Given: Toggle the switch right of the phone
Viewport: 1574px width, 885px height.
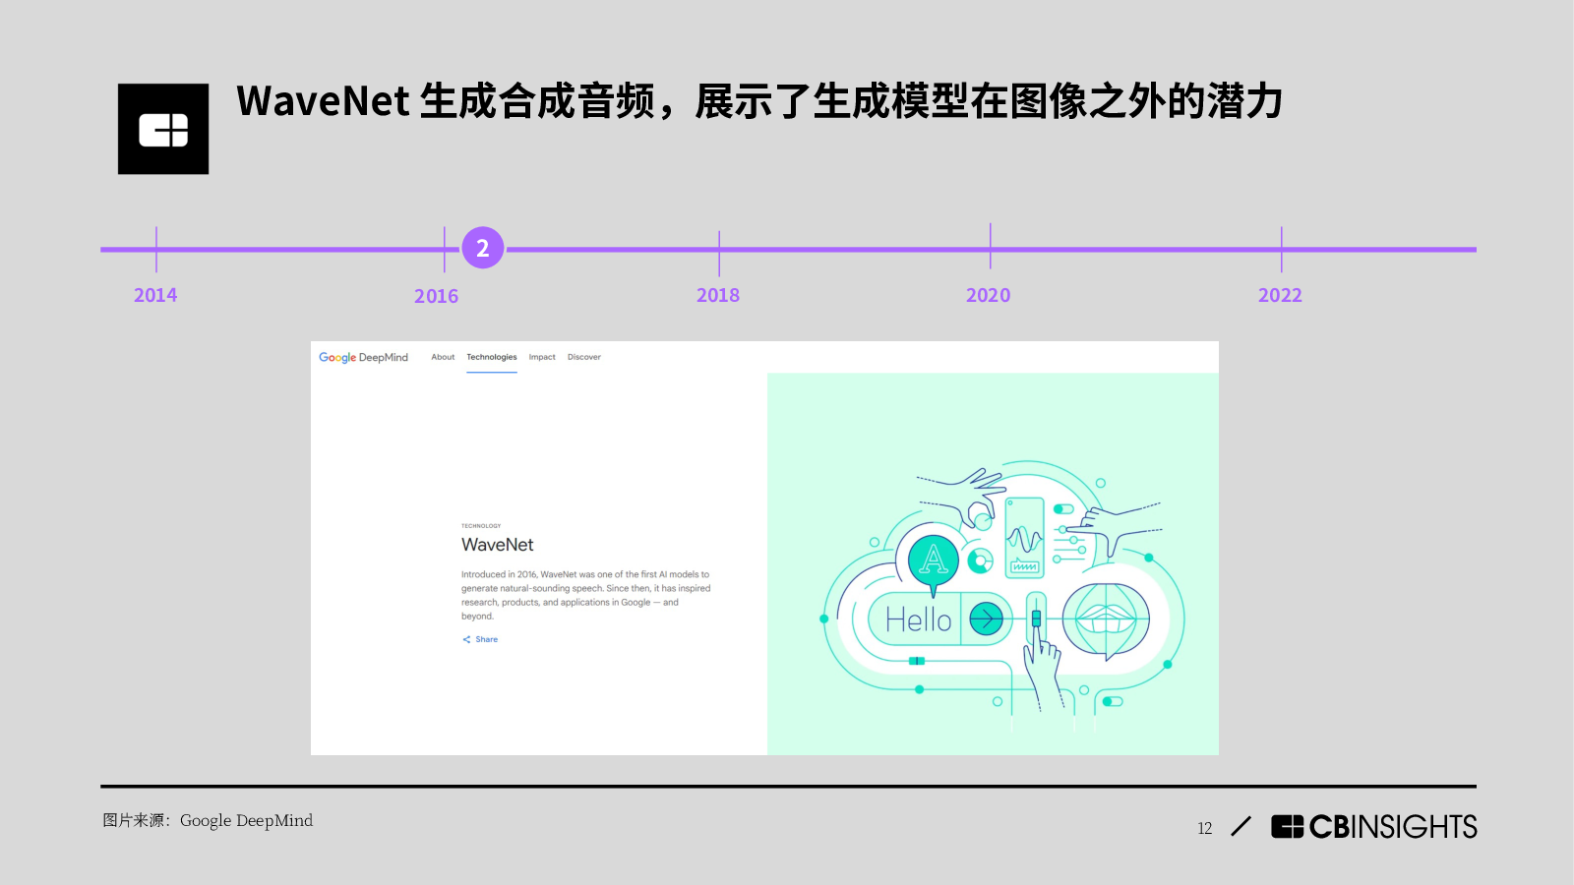Looking at the screenshot, I should [1063, 509].
